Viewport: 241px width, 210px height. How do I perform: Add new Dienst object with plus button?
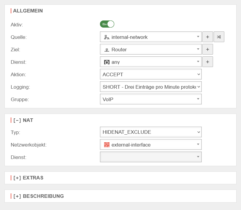click(207, 62)
